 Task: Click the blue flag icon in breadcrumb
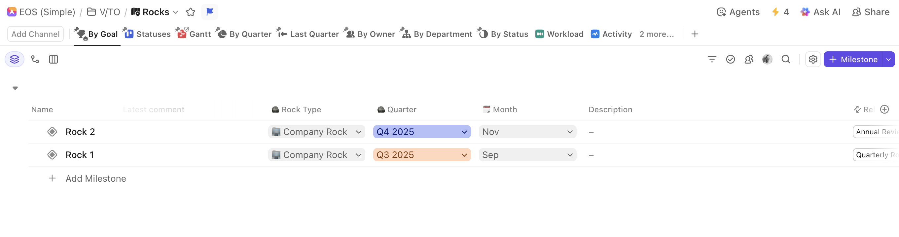(209, 12)
